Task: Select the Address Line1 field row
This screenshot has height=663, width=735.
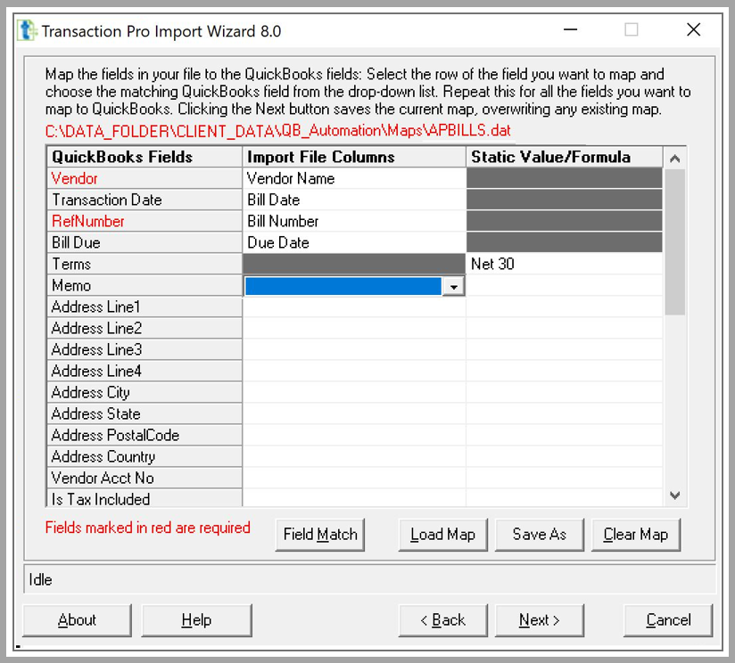Action: 145,307
